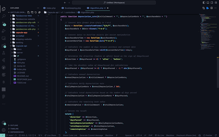
Task: Click the main branch indicator
Action: click(x=10, y=135)
